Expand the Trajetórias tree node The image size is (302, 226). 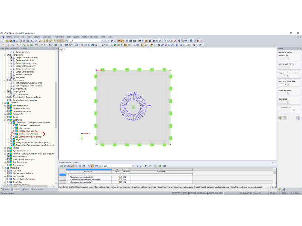8,140
